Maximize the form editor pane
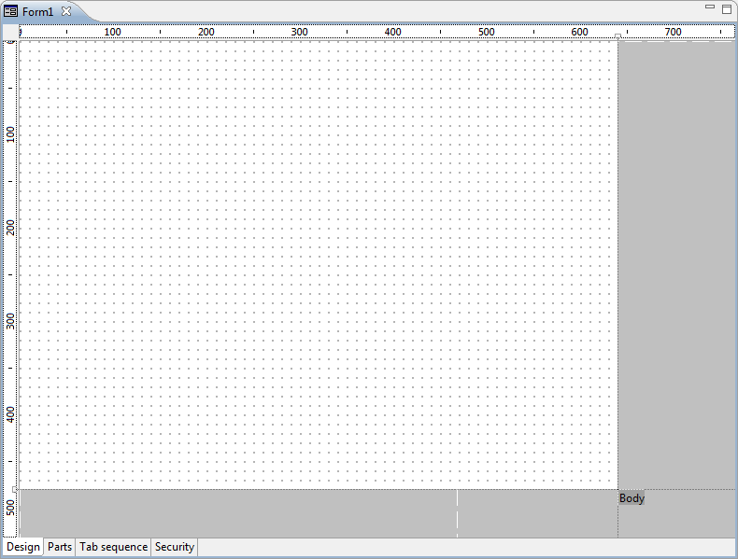738x559 pixels. pos(727,9)
